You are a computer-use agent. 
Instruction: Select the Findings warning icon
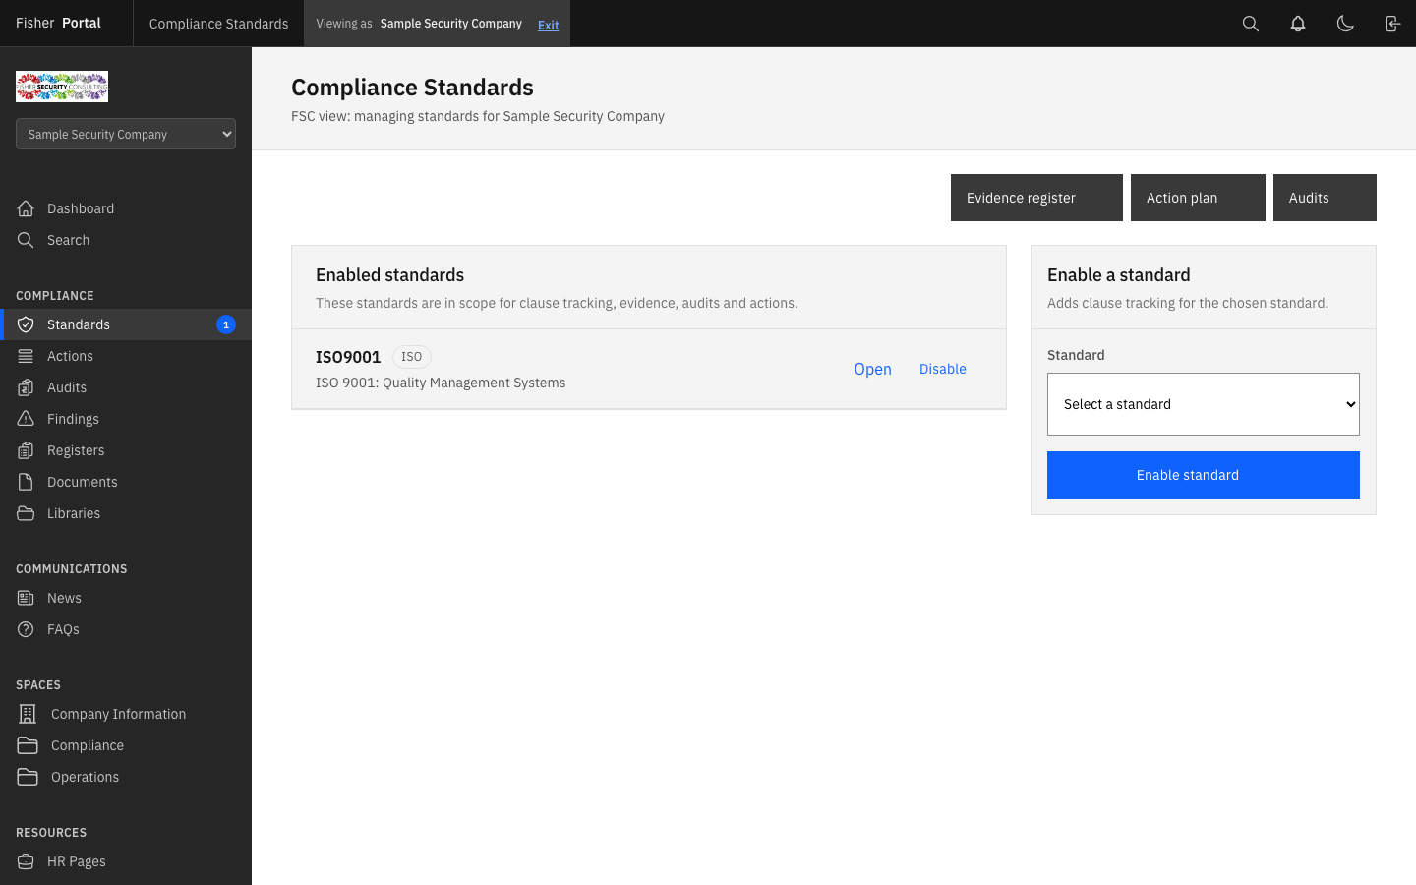coord(27,418)
